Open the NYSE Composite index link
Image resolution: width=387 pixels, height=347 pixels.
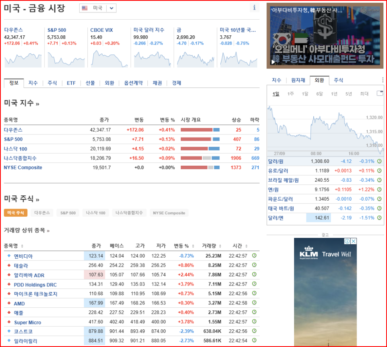coord(23,168)
